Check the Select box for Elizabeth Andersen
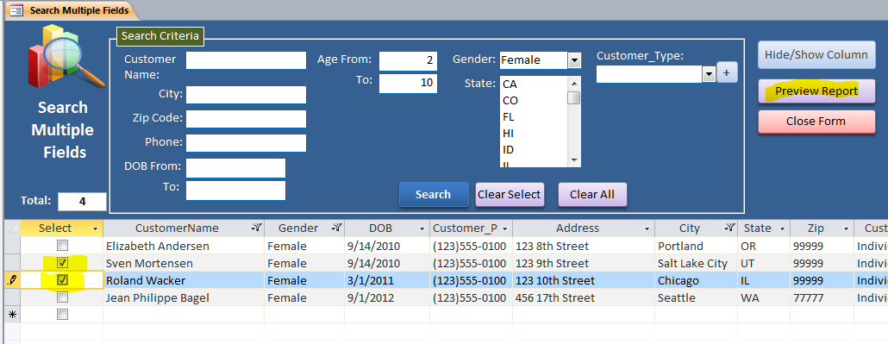The image size is (888, 344). coord(62,246)
